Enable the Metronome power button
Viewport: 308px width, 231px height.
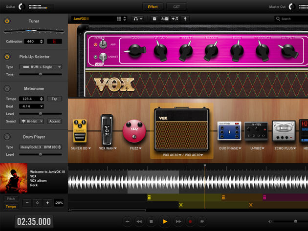[x=7, y=88]
